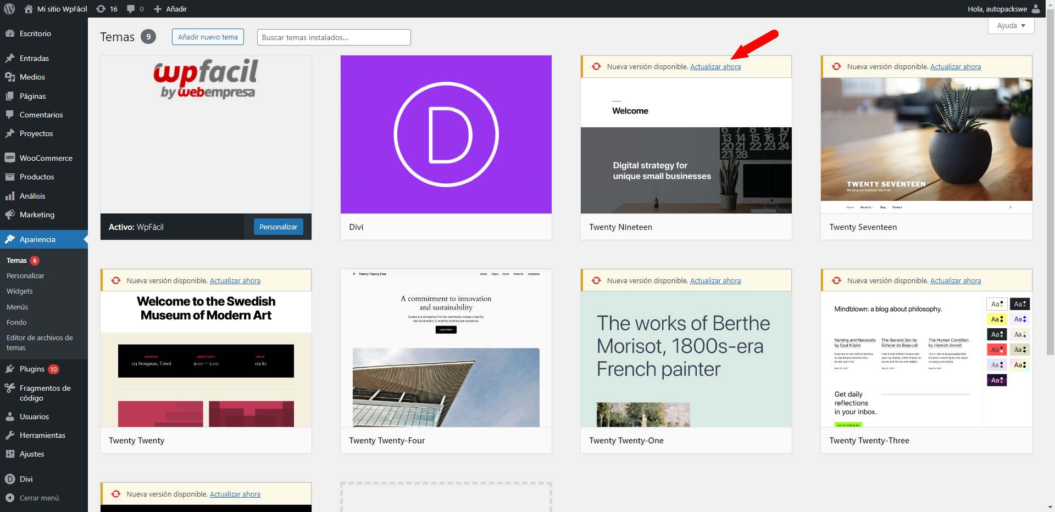Expand the Ayuda help dropdown
Image resolution: width=1055 pixels, height=512 pixels.
click(1011, 26)
